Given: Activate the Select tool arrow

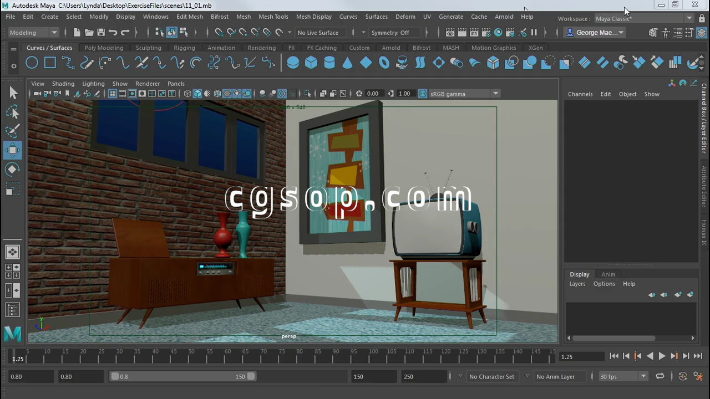Looking at the screenshot, I should [x=13, y=93].
